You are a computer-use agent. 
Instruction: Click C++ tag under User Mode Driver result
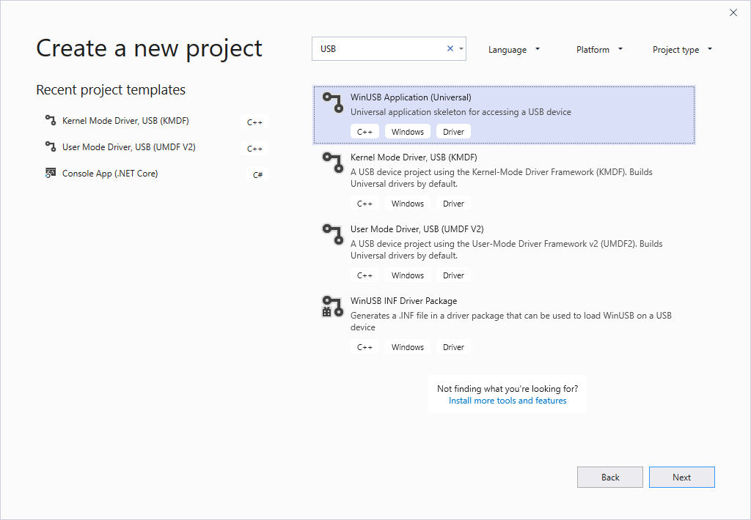coord(364,275)
